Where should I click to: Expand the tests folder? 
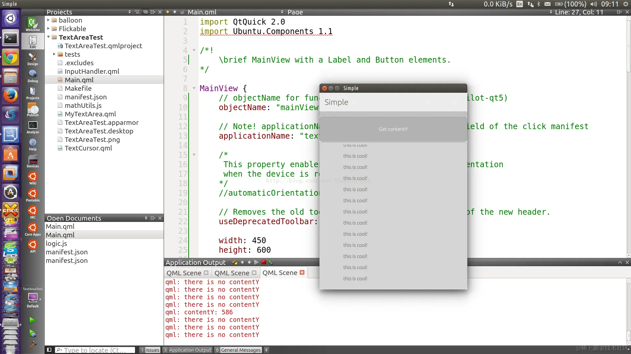click(x=54, y=54)
